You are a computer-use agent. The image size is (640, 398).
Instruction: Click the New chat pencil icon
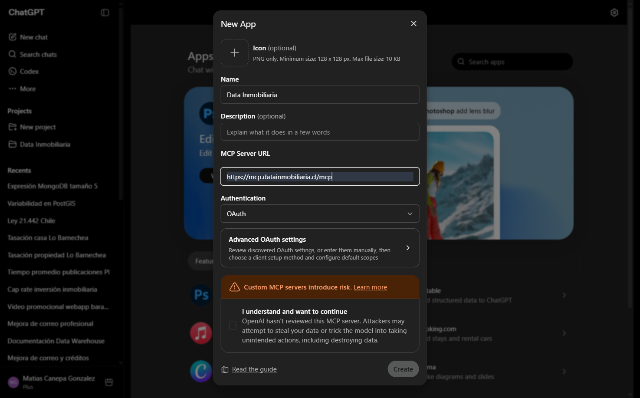13,37
